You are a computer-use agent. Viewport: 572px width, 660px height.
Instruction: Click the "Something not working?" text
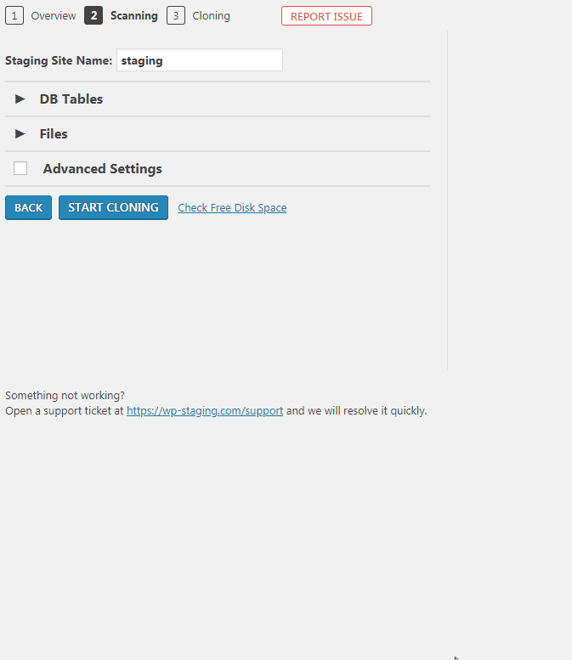65,396
